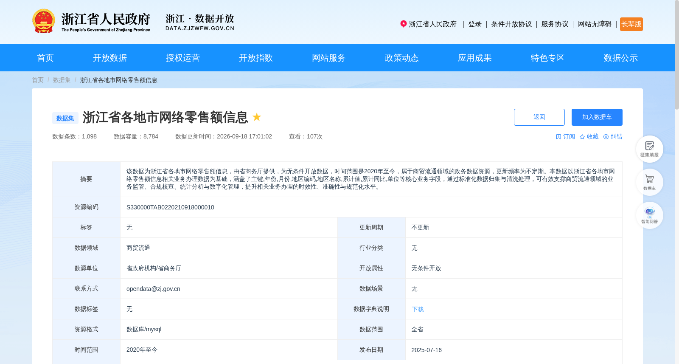Toggle the gold favorite star beside title
Screen dimensions: 679x364
coord(257,117)
